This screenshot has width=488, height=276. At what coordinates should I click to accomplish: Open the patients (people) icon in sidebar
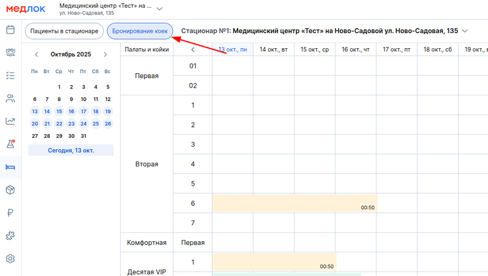(10, 98)
